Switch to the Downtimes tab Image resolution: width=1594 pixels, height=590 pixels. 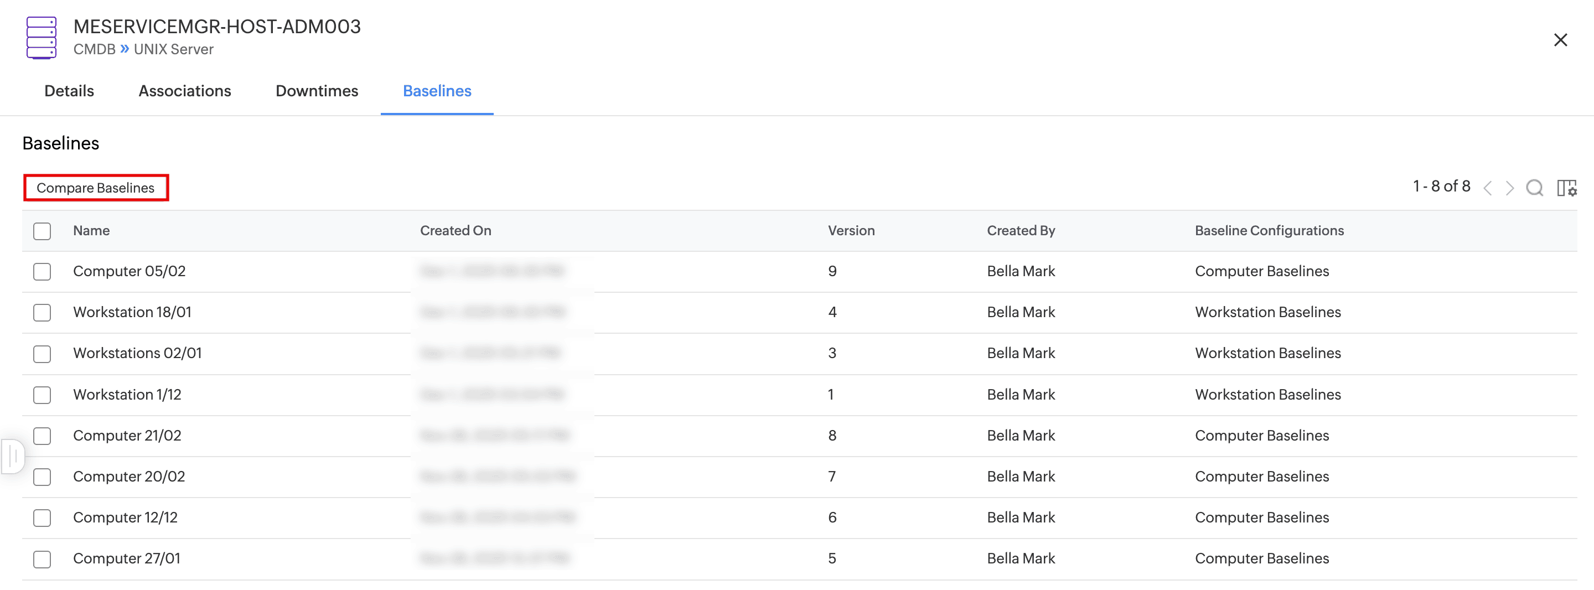pos(317,91)
